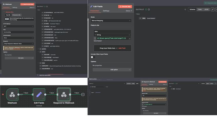Open Settings tab in Webhook panel

click(15, 8)
